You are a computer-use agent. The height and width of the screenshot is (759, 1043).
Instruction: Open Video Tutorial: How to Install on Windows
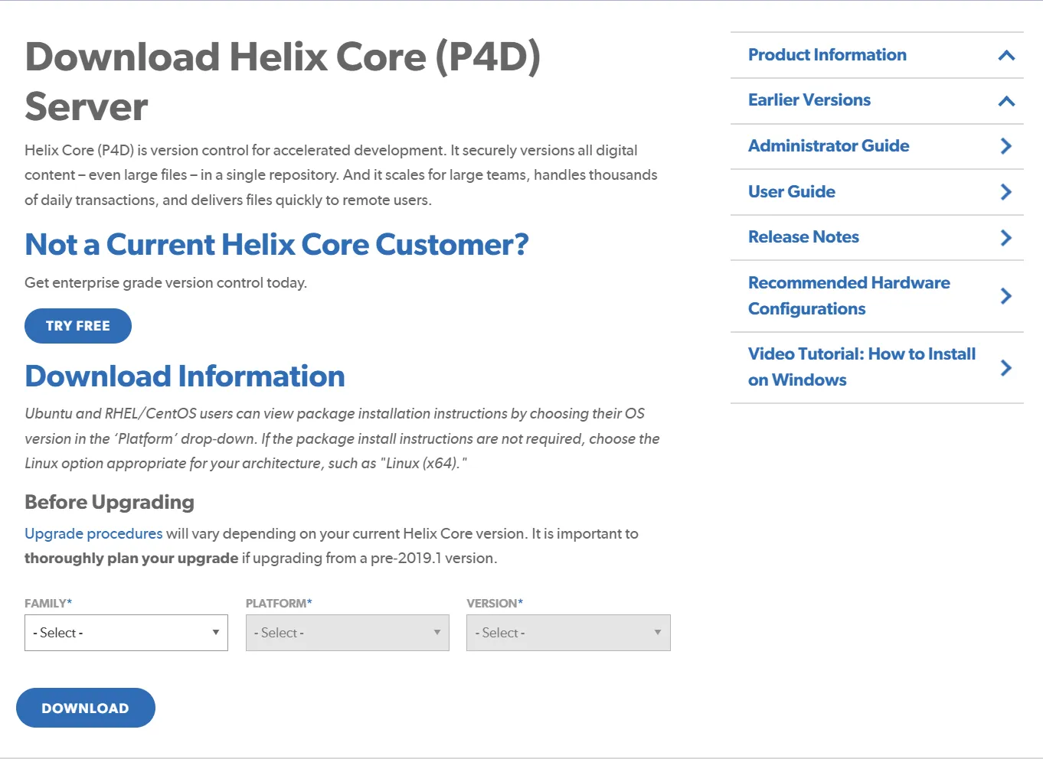[862, 367]
